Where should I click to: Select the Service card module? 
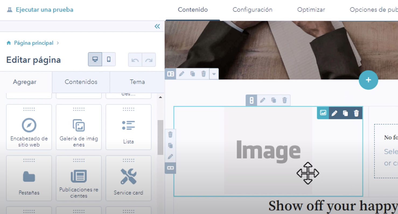pos(128,178)
